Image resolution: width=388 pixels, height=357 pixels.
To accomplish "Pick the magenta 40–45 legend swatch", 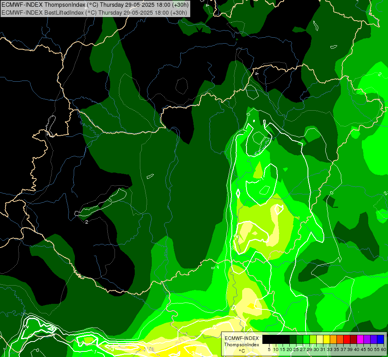I will coord(360,339).
